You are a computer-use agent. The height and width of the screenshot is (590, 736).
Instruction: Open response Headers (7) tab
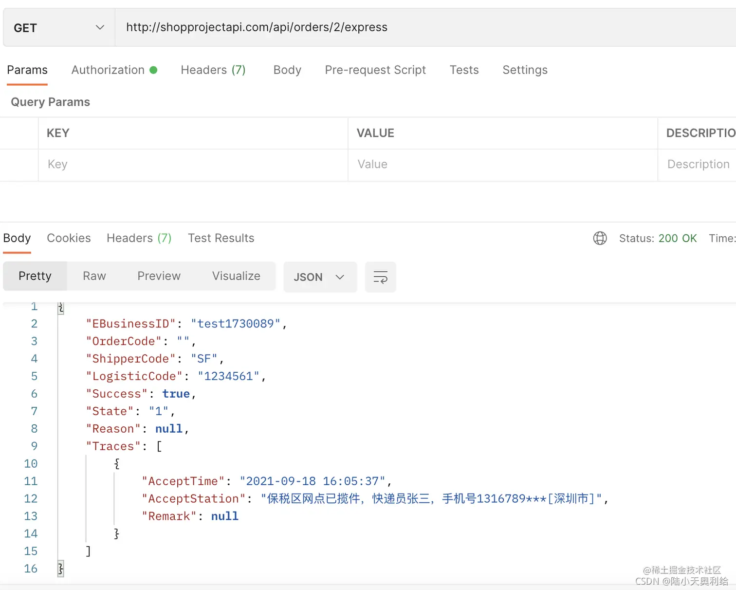[x=139, y=238]
